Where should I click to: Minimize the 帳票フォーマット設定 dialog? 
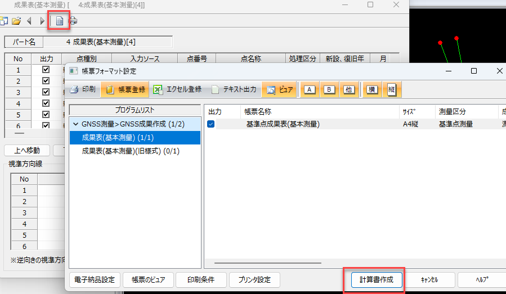[x=449, y=71]
